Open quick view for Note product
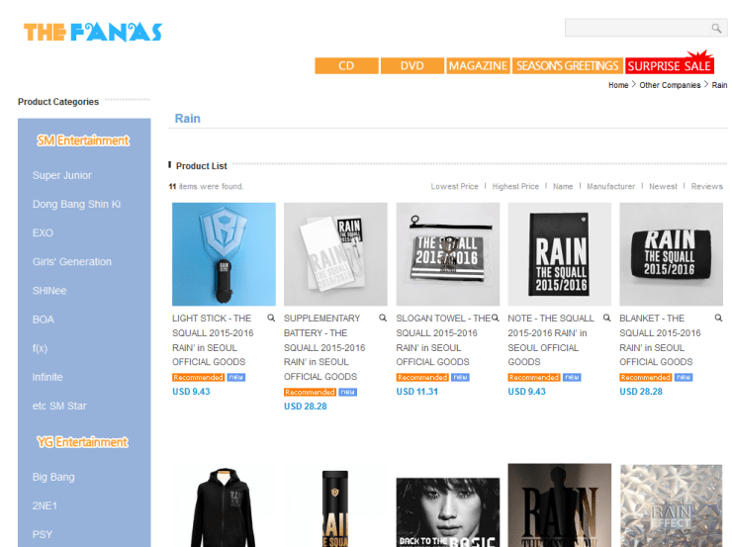The image size is (732, 547). coord(607,318)
